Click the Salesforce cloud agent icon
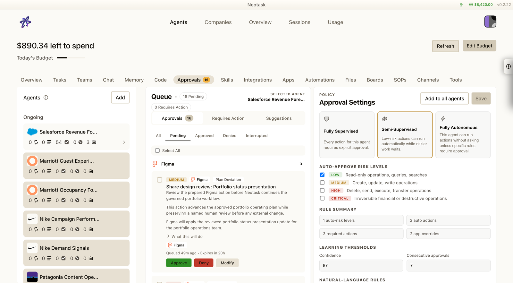The image size is (513, 283). tap(32, 132)
